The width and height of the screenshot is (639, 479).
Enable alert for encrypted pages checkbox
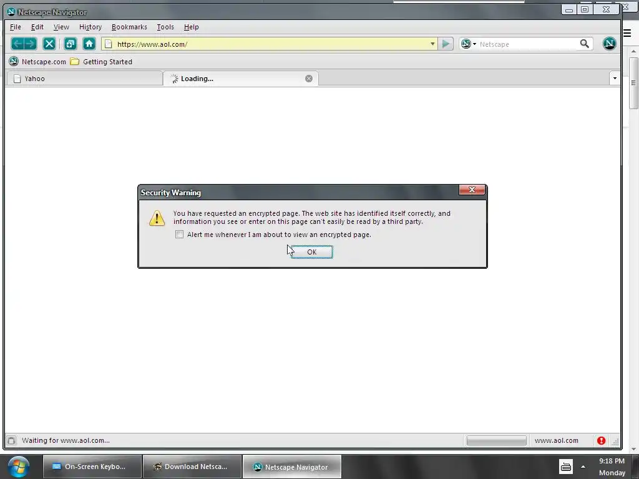coord(179,235)
